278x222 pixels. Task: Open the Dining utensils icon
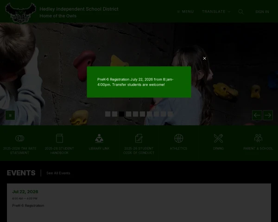218,138
